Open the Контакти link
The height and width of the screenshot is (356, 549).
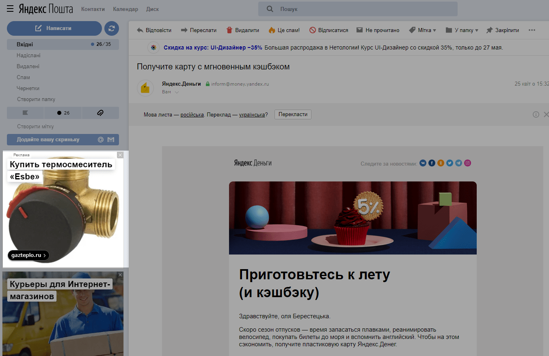point(93,9)
